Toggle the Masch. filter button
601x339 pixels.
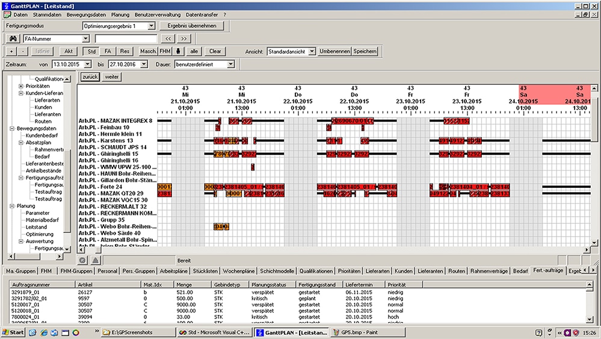coord(148,51)
